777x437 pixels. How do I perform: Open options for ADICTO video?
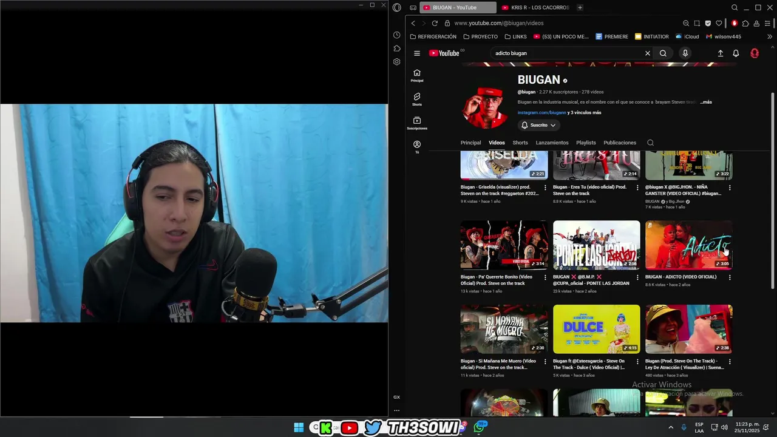point(730,277)
